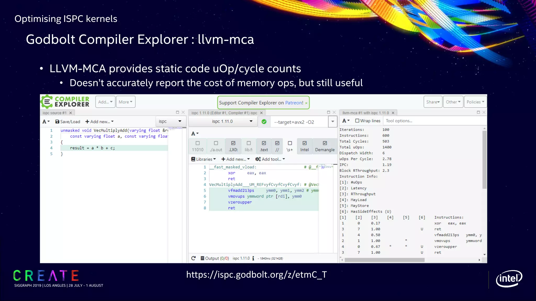Edit the compiler options field --target=avx2
This screenshot has width=536, height=301.
[299, 122]
